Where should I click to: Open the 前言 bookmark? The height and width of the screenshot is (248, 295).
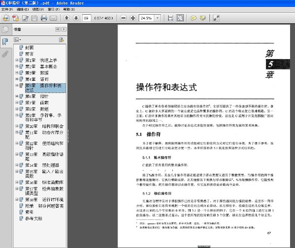[29, 54]
